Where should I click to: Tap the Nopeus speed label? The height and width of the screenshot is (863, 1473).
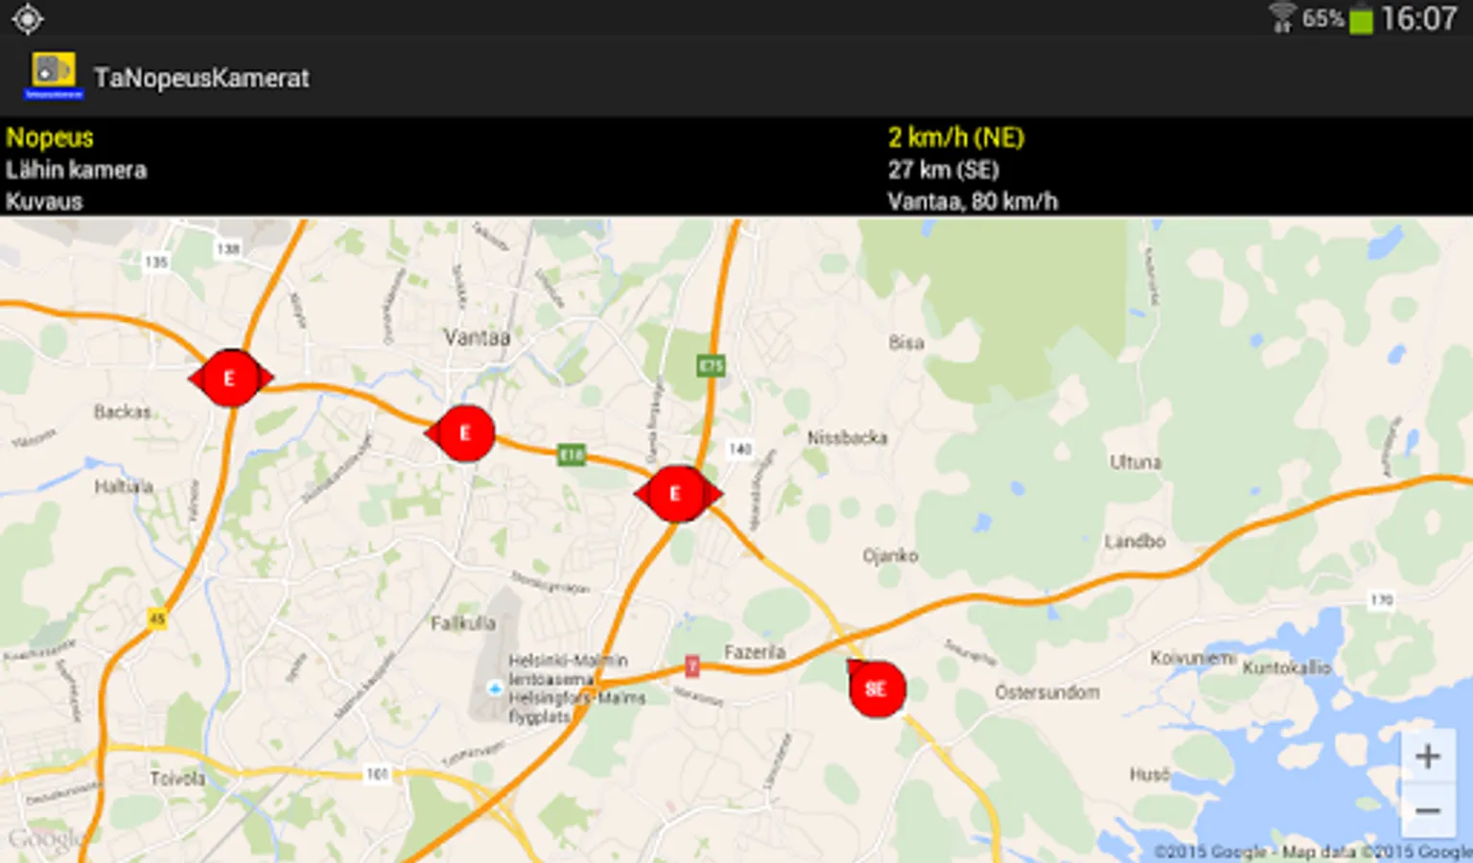click(50, 137)
